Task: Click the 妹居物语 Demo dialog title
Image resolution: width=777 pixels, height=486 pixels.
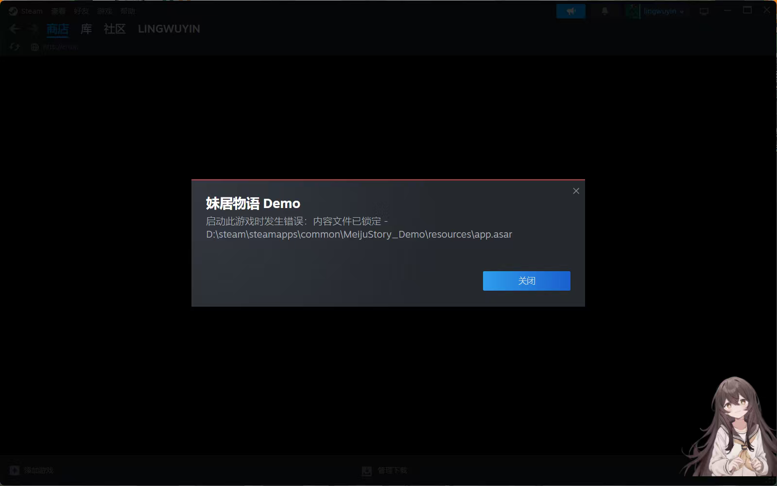Action: coord(253,203)
